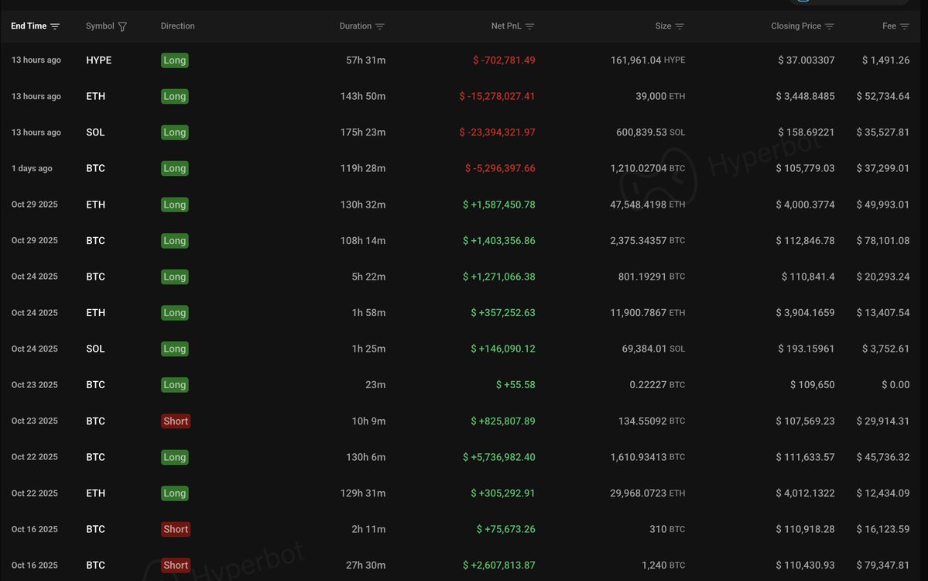Click the Short badge with 27h 30m duration

point(176,566)
